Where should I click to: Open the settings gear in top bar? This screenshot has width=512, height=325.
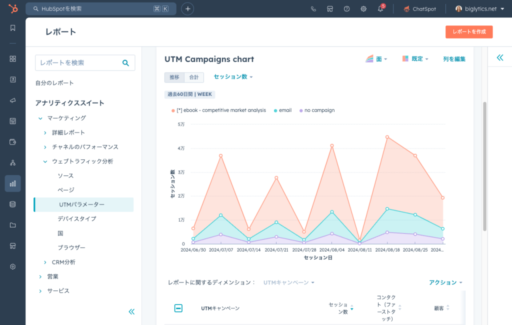pyautogui.click(x=363, y=9)
